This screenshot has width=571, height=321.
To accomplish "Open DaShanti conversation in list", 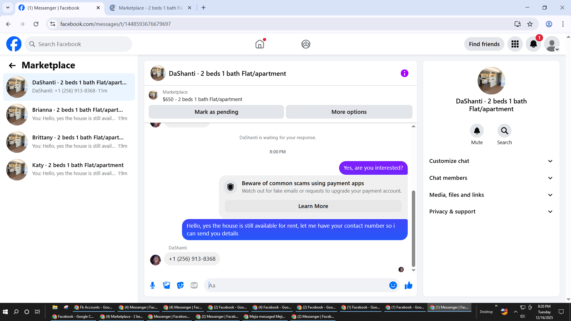I will pyautogui.click(x=69, y=87).
